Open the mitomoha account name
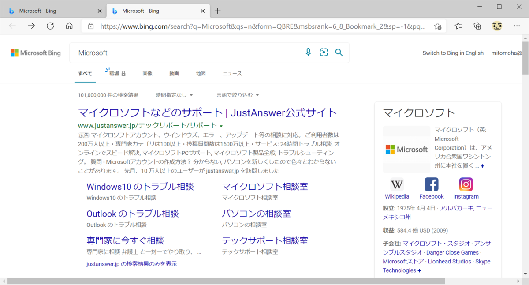529x285 pixels. (x=506, y=53)
